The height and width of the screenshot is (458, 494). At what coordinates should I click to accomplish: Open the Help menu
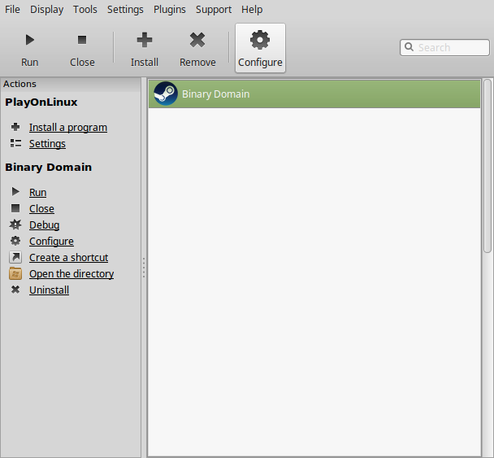[252, 10]
